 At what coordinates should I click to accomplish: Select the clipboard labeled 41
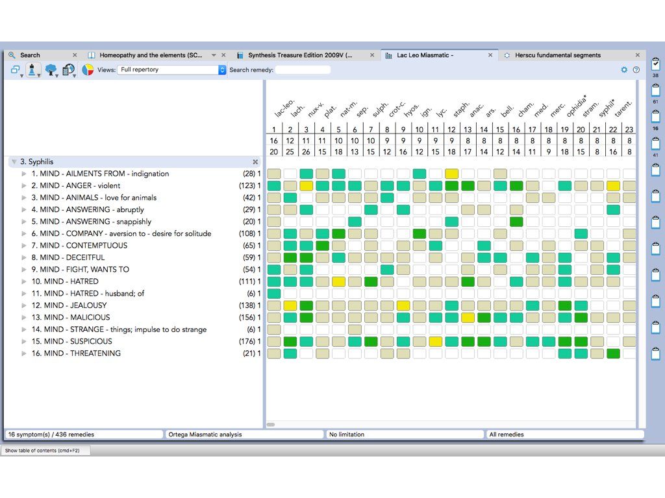tap(656, 143)
